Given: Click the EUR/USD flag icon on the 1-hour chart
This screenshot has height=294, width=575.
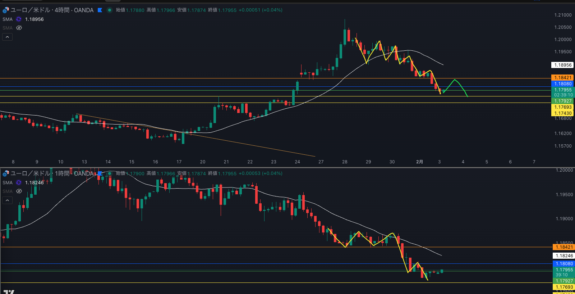Looking at the screenshot, I should tap(6, 173).
